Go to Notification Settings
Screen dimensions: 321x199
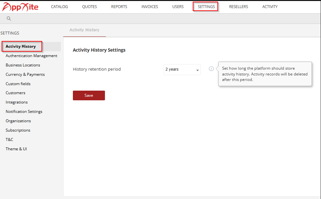tap(24, 112)
